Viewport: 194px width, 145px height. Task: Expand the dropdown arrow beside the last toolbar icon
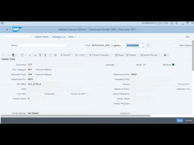point(168,55)
